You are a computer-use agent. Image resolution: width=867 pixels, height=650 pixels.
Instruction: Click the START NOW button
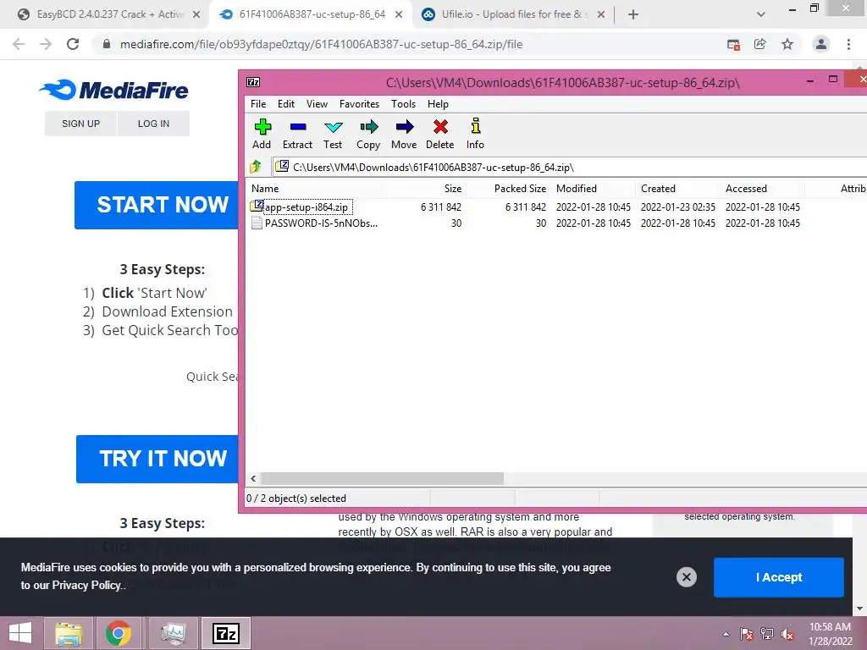(157, 205)
